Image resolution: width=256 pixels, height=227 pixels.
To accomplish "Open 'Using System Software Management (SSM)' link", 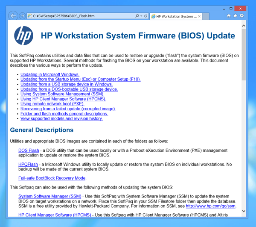I will [62, 94].
